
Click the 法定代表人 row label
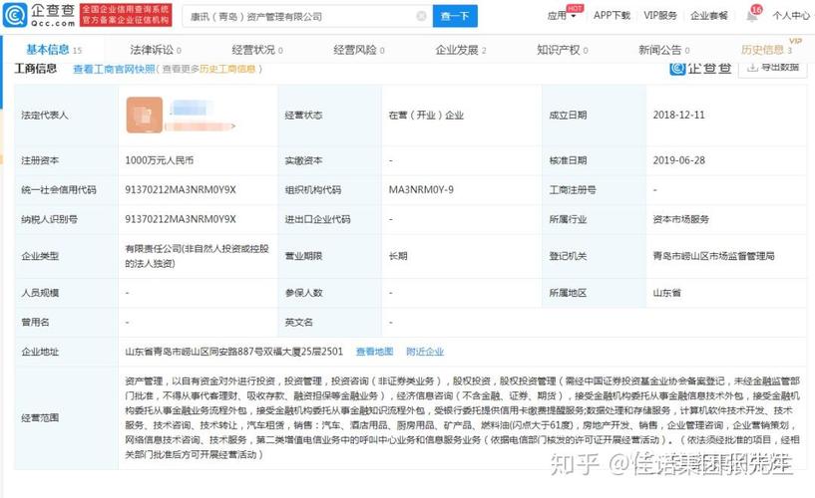coord(45,116)
